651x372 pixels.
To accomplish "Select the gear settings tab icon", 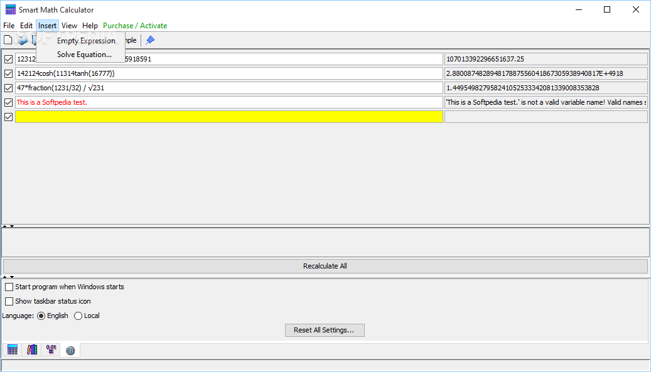I will (x=70, y=351).
